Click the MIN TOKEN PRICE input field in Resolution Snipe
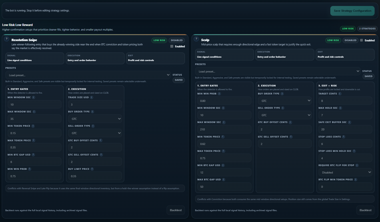The width and height of the screenshot is (380, 222). (x=34, y=133)
